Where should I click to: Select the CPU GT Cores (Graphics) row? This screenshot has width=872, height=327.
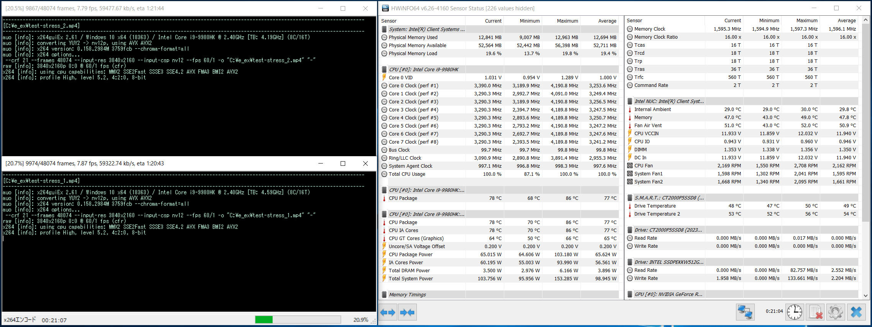(499, 238)
